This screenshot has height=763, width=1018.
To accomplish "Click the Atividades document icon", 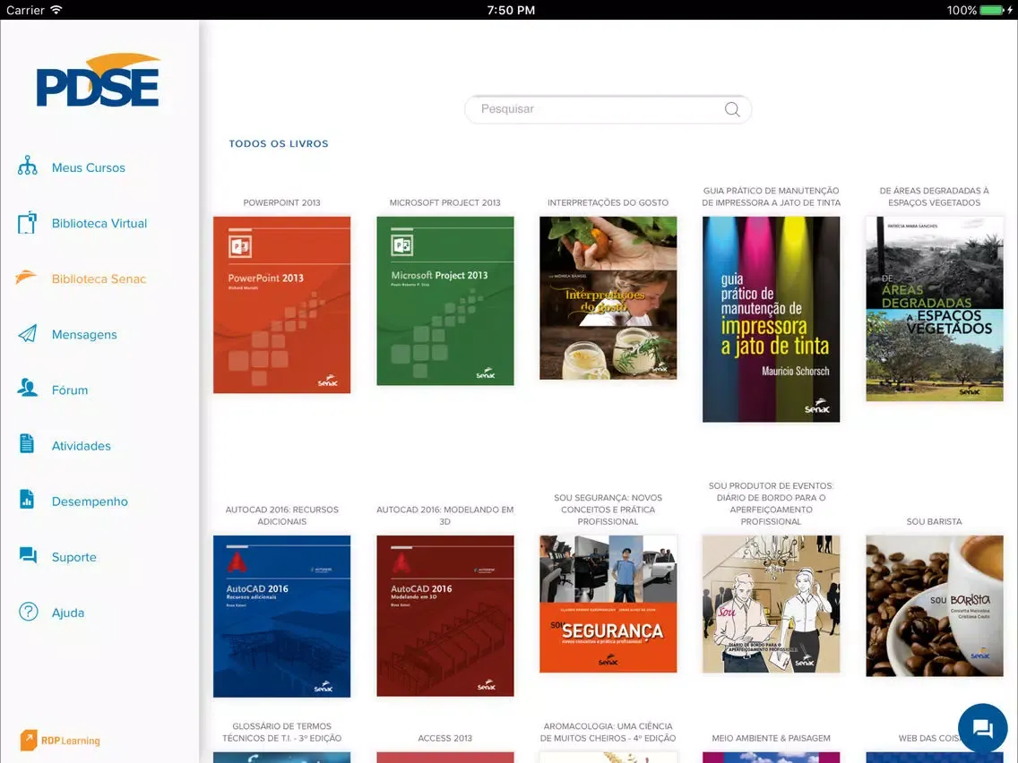I will tap(27, 444).
